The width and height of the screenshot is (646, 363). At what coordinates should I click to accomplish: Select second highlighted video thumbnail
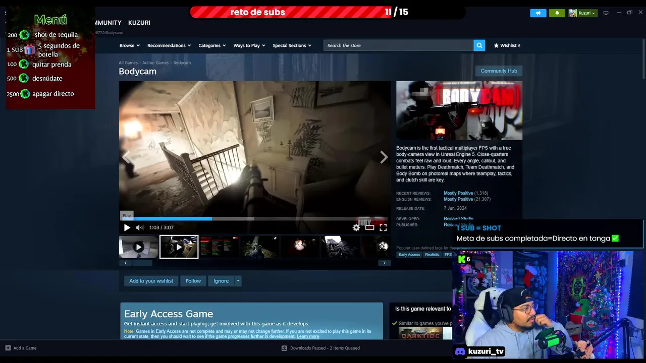coord(179,247)
